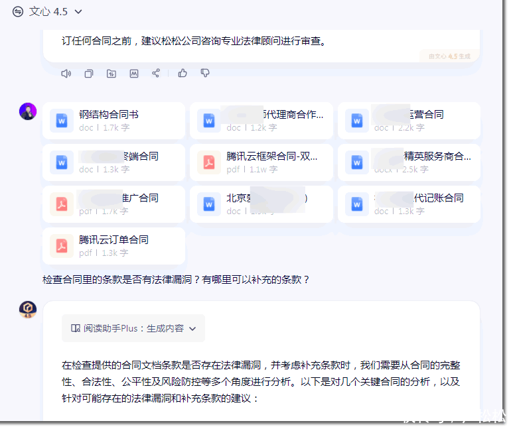Open the 文心 4.5 model dropdown
The image size is (511, 427).
[x=78, y=12]
